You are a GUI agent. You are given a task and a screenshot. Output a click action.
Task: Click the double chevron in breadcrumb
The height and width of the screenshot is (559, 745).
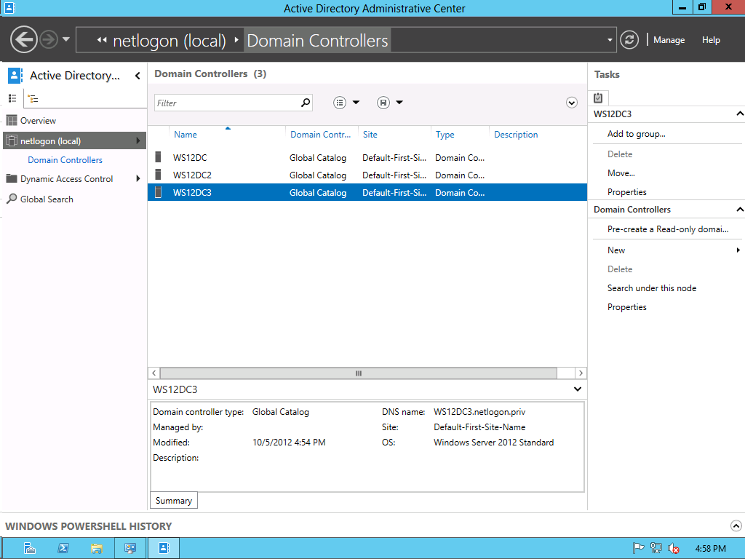[x=102, y=40]
